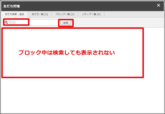The image size is (165, 114).
Task: Click the 検索 button
Action: coord(66,23)
